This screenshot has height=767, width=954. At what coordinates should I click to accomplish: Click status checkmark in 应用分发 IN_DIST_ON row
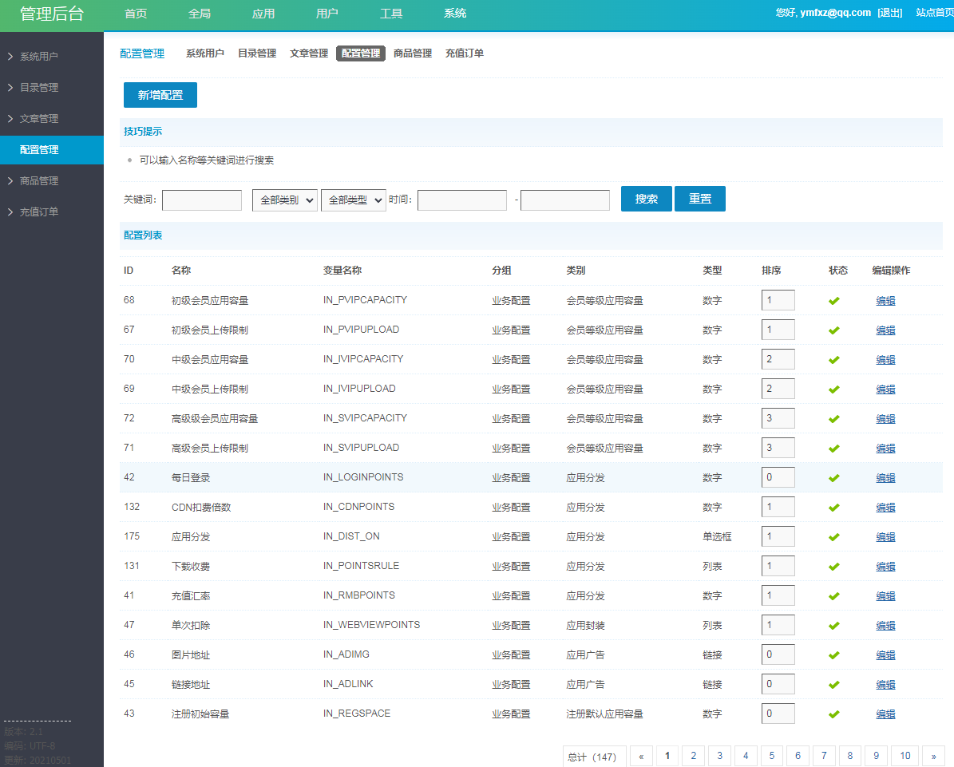[x=833, y=537]
